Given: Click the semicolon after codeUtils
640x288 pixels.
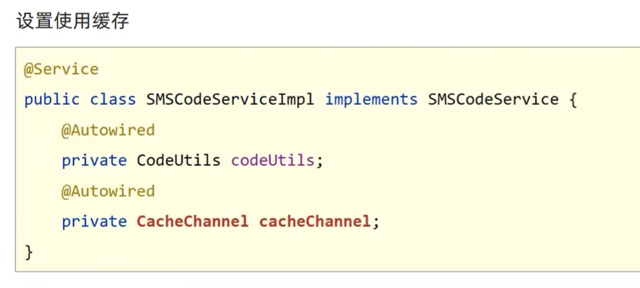Looking at the screenshot, I should point(320,161).
